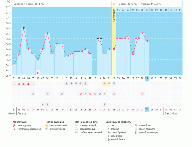The width and height of the screenshot is (192, 147).
Task: Click the heart icon on cycle day 28
Action: click(x=142, y=94)
